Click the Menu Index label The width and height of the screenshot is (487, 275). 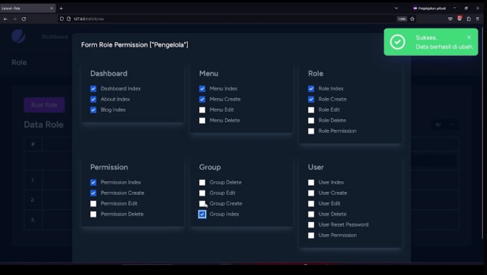[223, 89]
